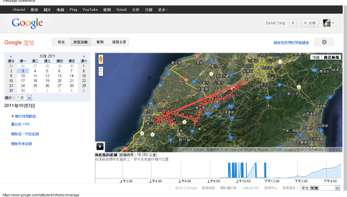Select the Dashboard tab
347x197 pixels.
point(119,42)
